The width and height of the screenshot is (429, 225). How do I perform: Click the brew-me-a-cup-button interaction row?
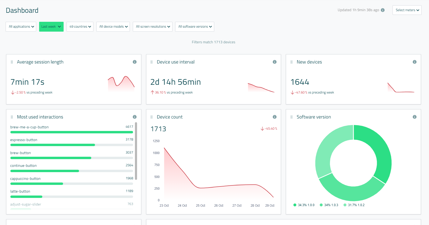click(71, 127)
